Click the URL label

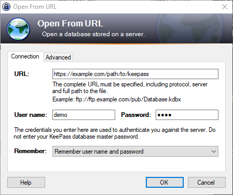coord(22,74)
